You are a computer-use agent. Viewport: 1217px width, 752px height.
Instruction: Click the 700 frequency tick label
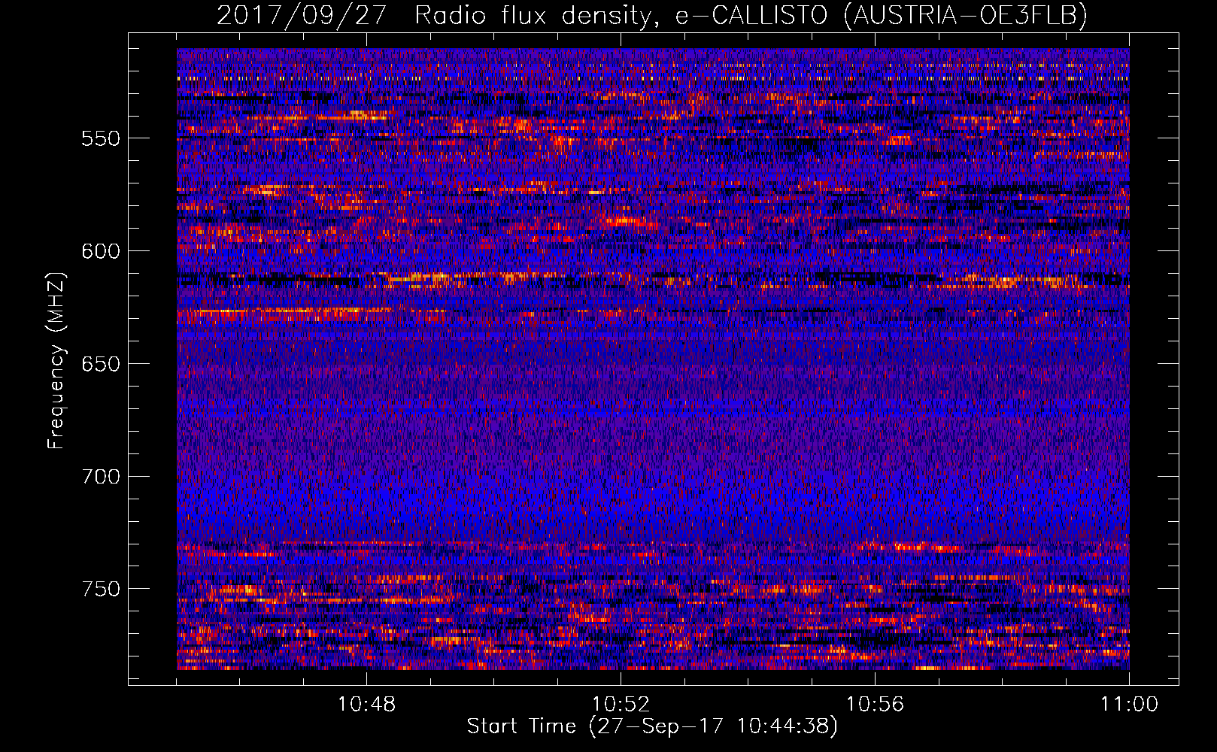pos(101,477)
